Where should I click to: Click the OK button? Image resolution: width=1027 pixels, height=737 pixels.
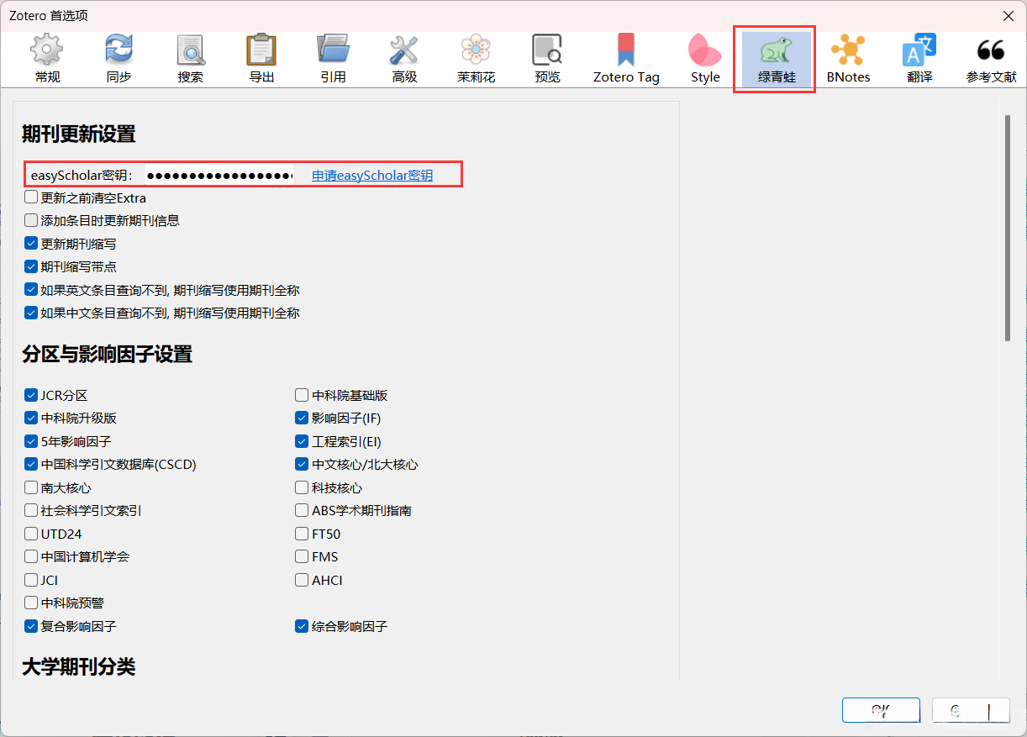point(881,710)
